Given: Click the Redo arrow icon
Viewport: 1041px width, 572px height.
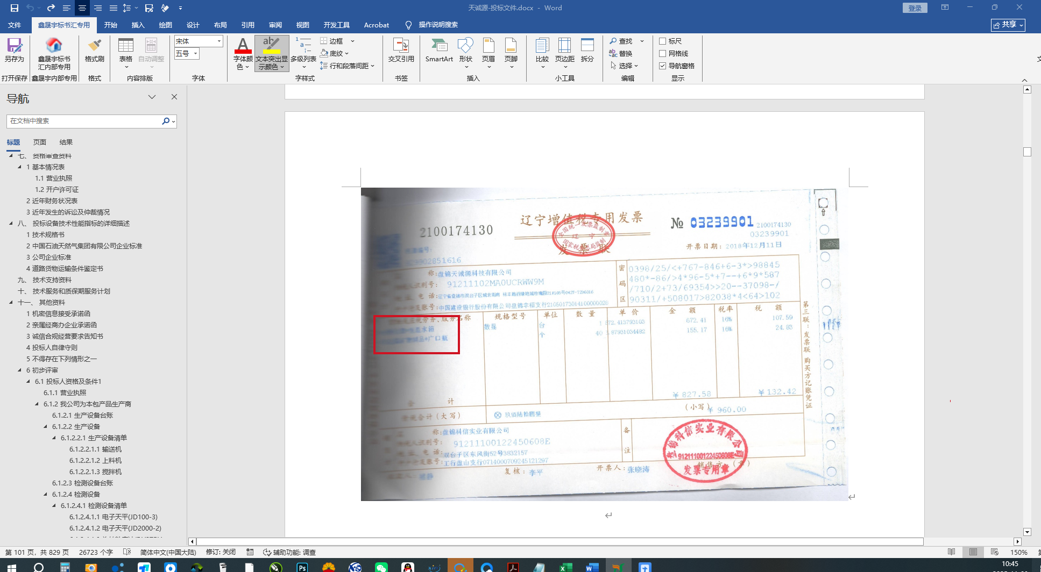Looking at the screenshot, I should click(x=51, y=8).
